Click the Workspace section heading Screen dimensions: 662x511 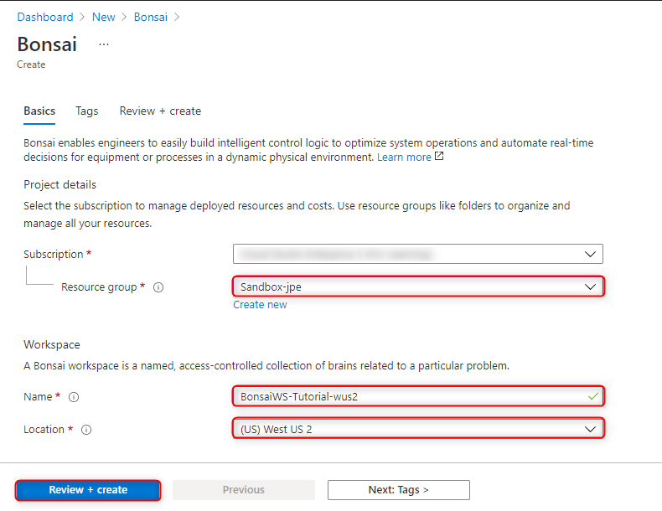[52, 345]
